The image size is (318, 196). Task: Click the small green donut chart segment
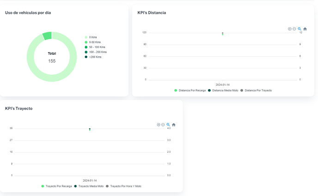point(47,36)
